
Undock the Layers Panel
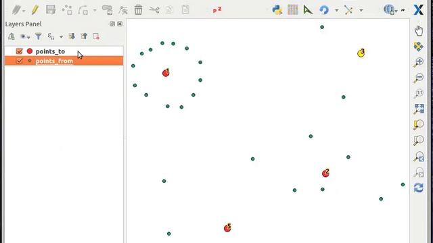click(x=112, y=24)
